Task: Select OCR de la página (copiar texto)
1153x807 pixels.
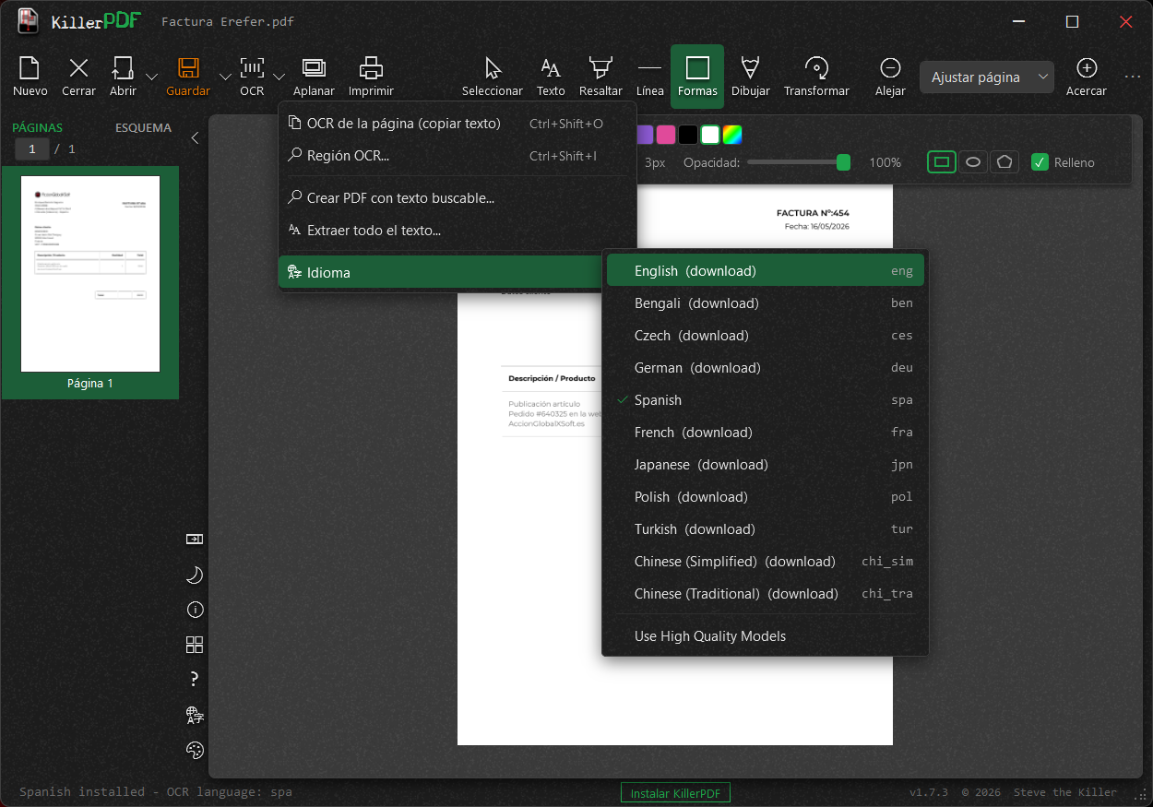Action: (x=457, y=124)
